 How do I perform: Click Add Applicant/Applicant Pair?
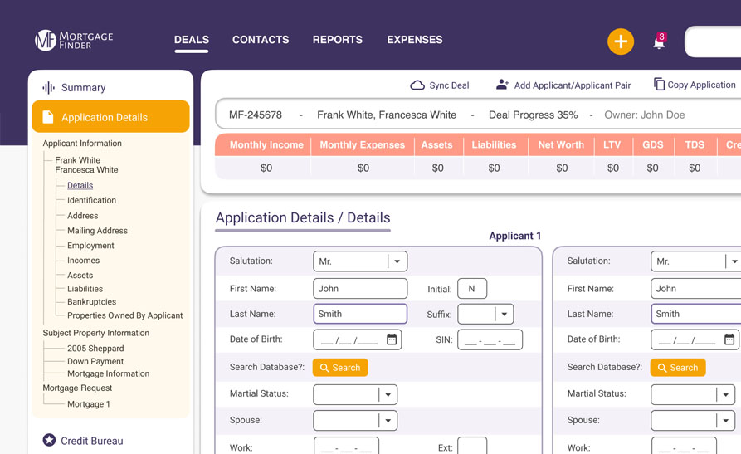click(x=573, y=85)
